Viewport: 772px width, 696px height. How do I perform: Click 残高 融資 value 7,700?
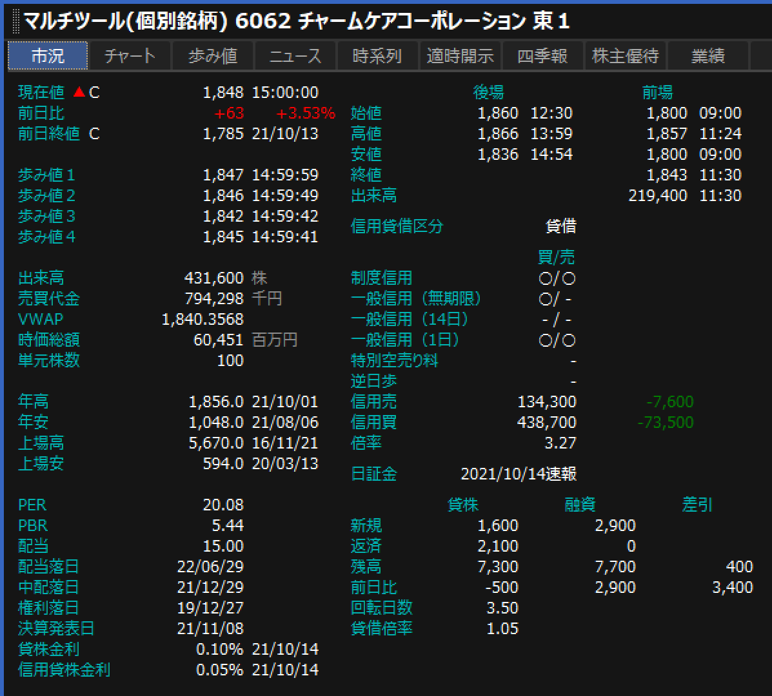[615, 566]
